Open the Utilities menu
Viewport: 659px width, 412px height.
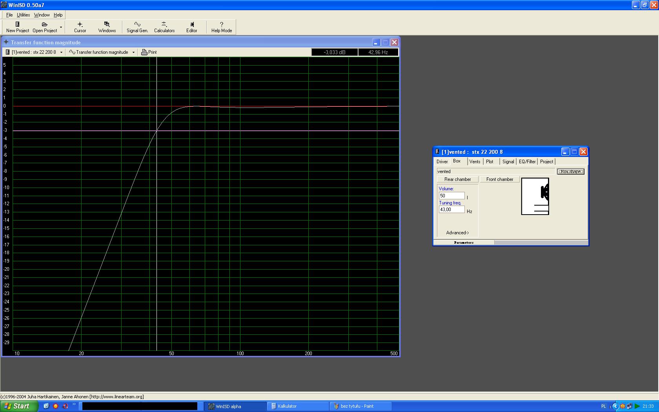tap(23, 15)
